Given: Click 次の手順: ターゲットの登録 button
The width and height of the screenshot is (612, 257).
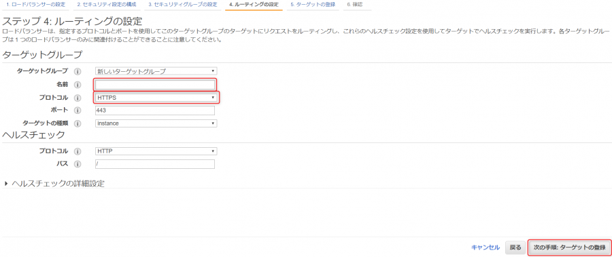Looking at the screenshot, I should point(569,248).
